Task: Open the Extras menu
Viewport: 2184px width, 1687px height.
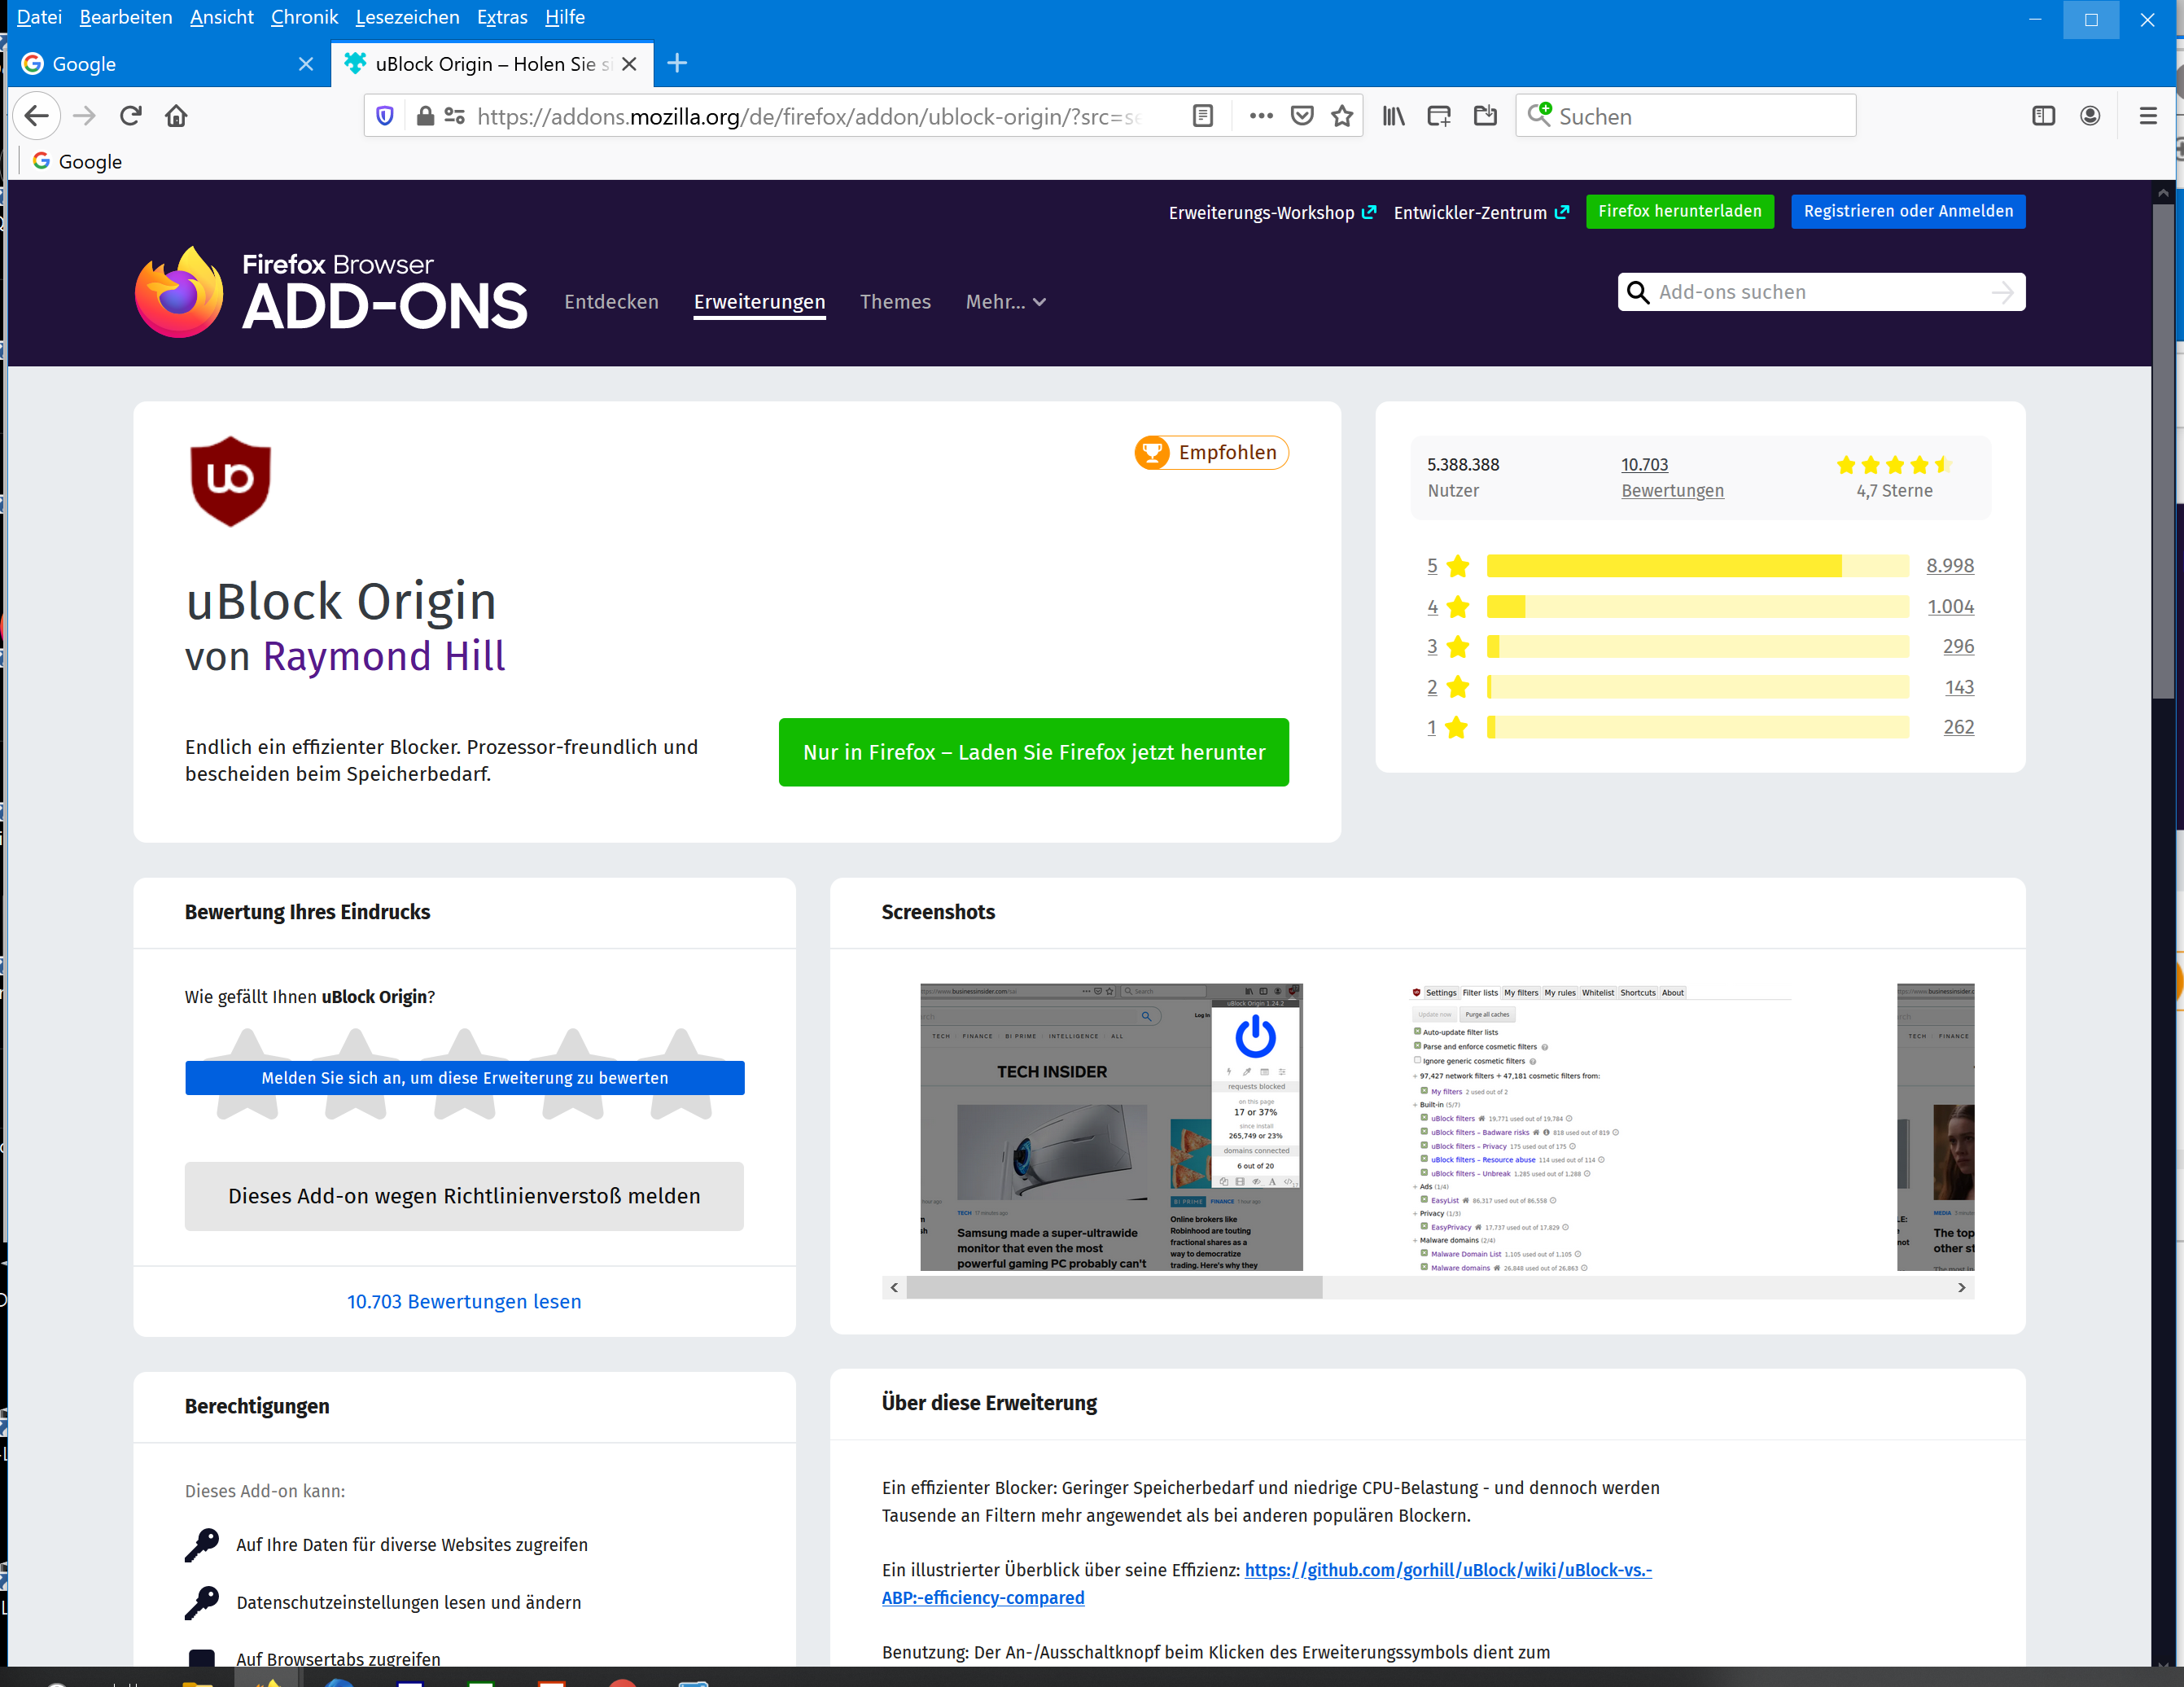Action: tap(502, 17)
